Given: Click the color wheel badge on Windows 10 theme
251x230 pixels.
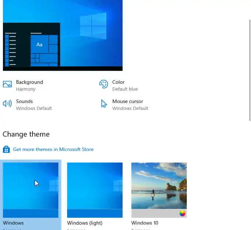Looking at the screenshot, I should pyautogui.click(x=182, y=213).
